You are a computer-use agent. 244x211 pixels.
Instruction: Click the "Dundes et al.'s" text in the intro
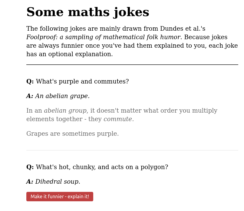tap(183, 29)
